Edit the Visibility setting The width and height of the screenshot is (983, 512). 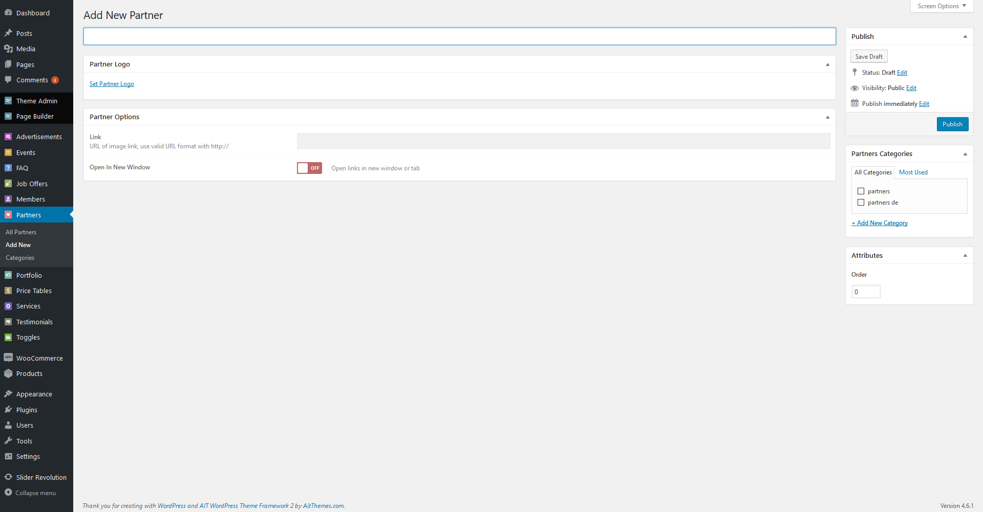[911, 88]
